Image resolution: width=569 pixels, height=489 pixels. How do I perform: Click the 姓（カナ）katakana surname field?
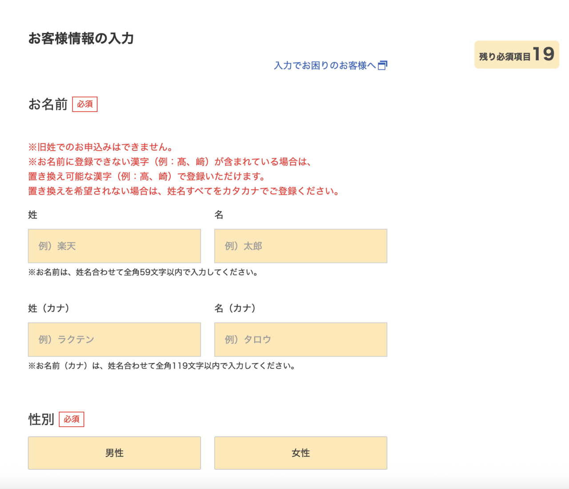(114, 339)
